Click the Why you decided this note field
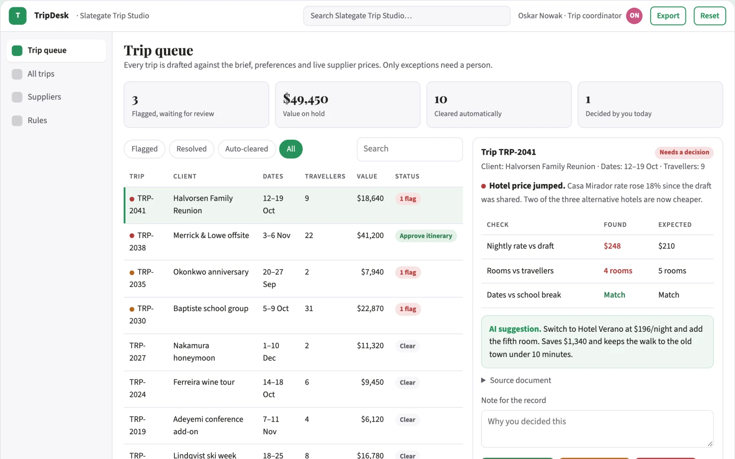Viewport: 735px width, 459px height. [x=597, y=429]
